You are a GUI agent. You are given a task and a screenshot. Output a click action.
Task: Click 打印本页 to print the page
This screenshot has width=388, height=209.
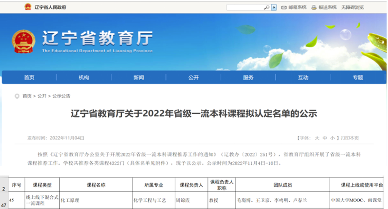coord(350,138)
